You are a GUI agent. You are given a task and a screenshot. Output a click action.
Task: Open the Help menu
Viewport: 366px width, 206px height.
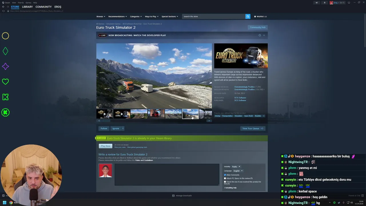pyautogui.click(x=35, y=3)
